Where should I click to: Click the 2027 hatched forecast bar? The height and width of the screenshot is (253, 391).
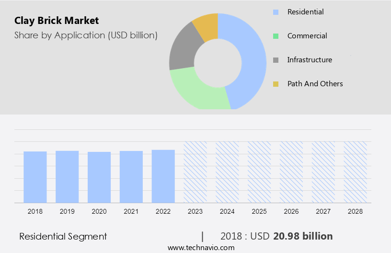(323, 172)
